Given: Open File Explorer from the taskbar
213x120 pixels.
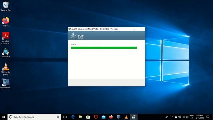Looking at the screenshot, I should [x=81, y=117].
